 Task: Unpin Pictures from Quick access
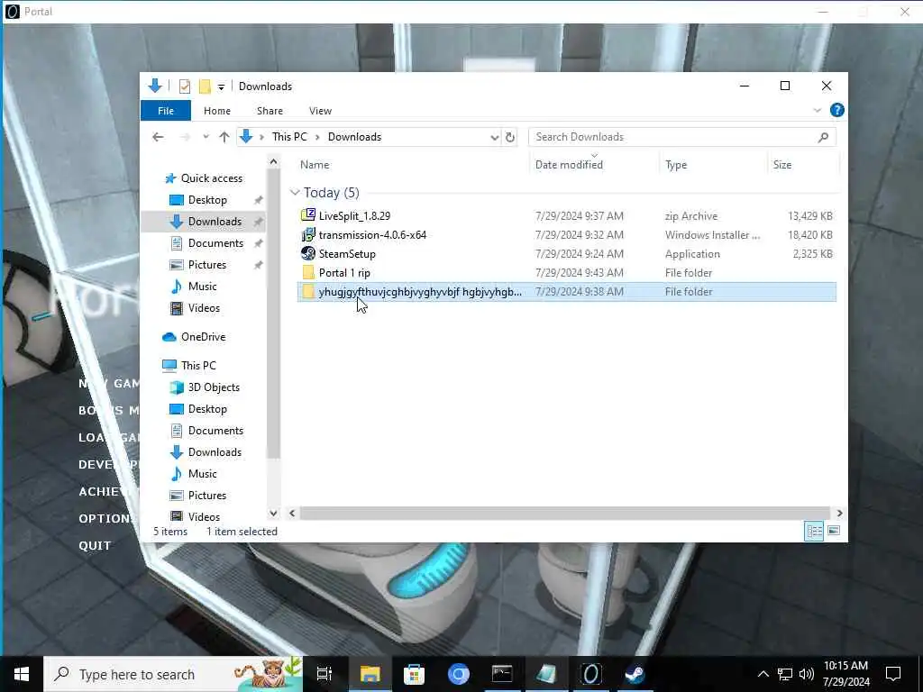pos(258,265)
